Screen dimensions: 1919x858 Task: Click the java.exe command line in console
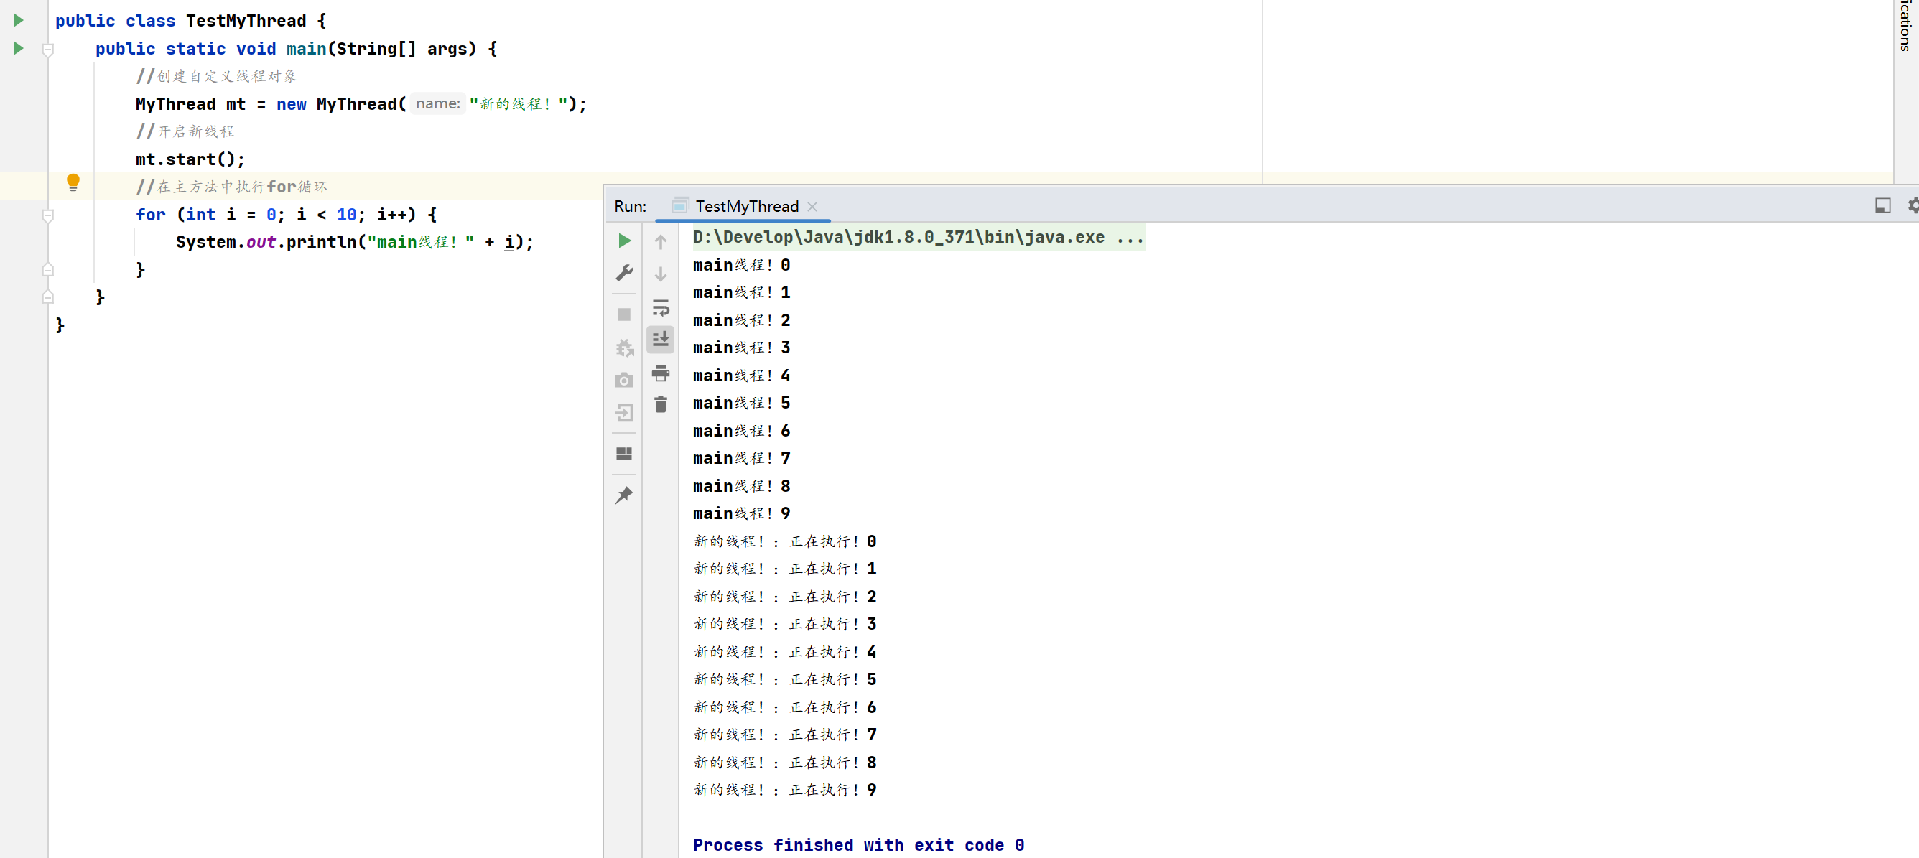tap(918, 237)
